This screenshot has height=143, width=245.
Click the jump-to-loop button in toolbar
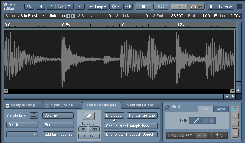[60, 7]
